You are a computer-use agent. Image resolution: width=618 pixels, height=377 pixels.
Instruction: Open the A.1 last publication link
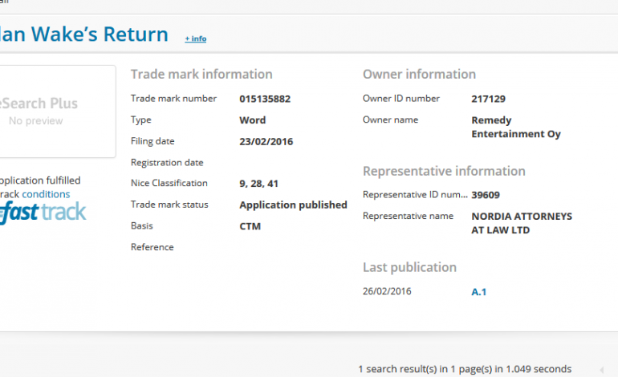(478, 292)
